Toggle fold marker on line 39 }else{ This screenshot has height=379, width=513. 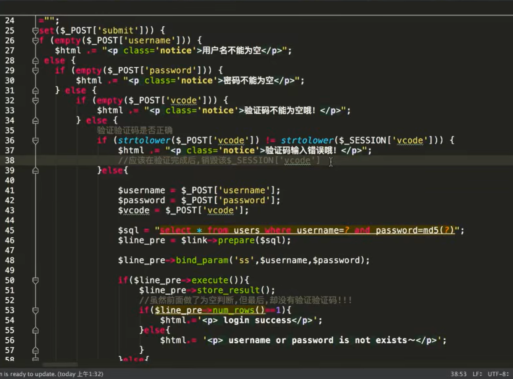(x=36, y=171)
